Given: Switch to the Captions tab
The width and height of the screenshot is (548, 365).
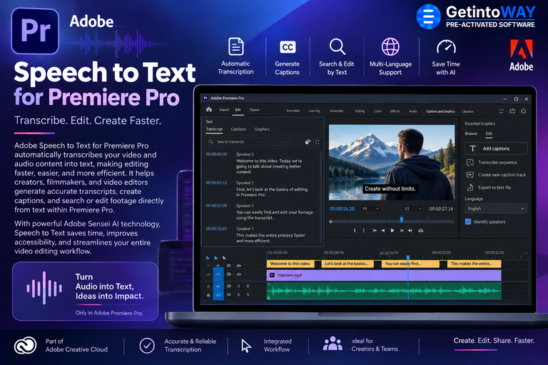Looking at the screenshot, I should 238,129.
